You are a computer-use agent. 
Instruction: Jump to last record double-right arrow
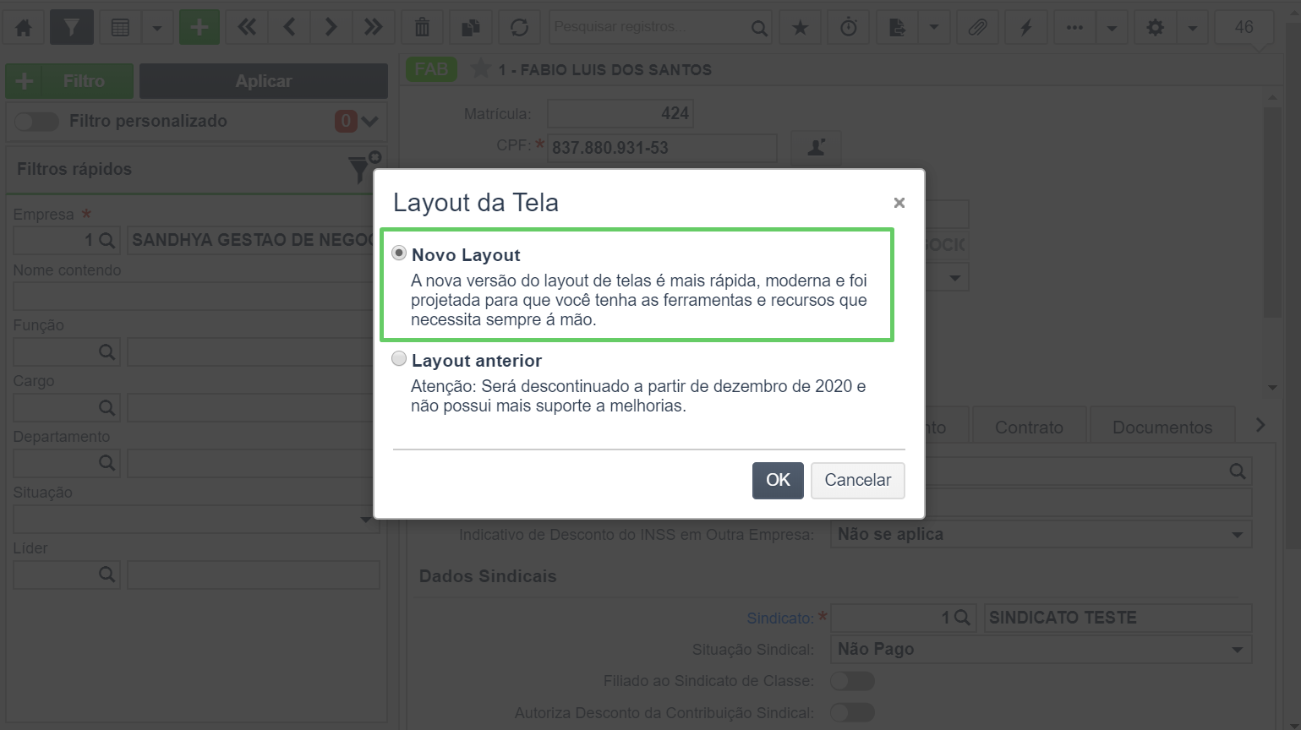373,27
